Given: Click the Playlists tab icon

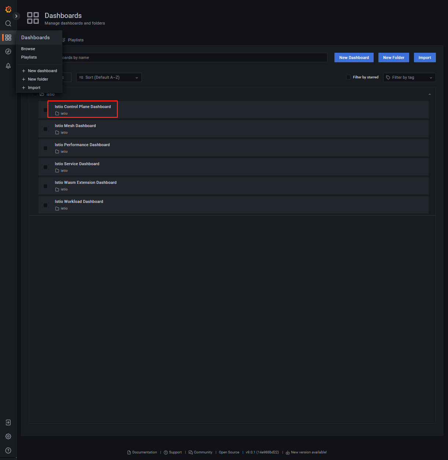Looking at the screenshot, I should pos(63,40).
